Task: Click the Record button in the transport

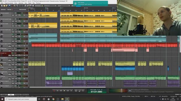Action: click(54, 91)
